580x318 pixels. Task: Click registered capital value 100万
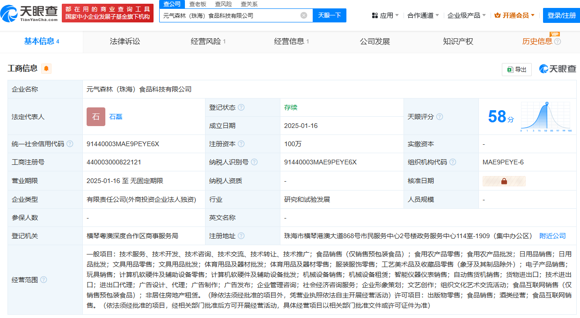(293, 144)
